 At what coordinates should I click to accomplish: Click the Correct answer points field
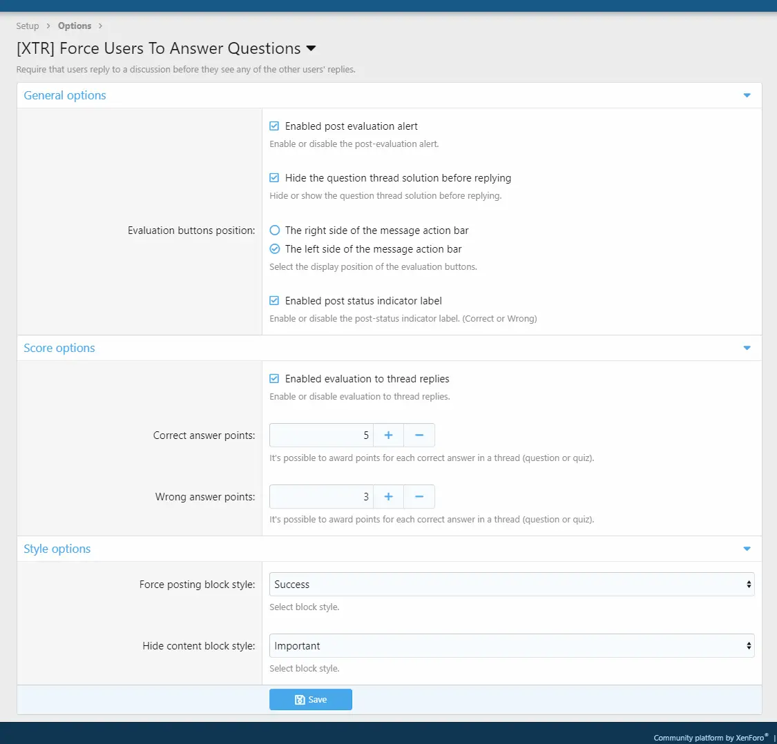321,435
